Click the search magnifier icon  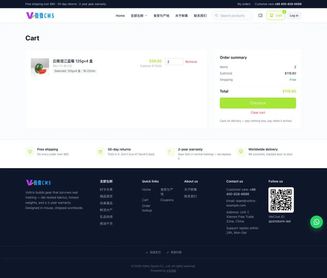coord(217,15)
